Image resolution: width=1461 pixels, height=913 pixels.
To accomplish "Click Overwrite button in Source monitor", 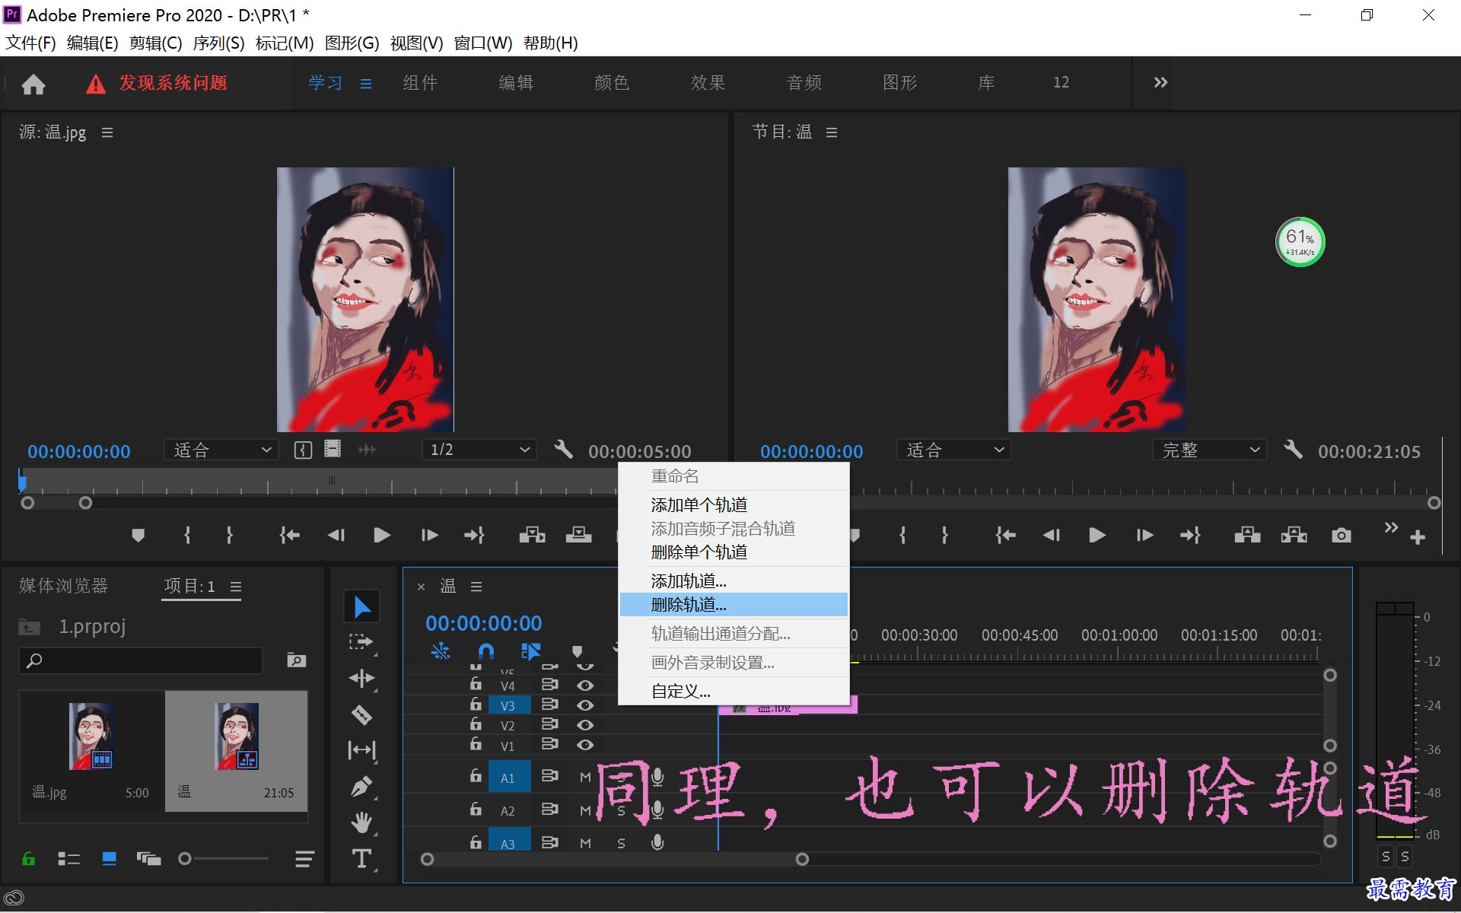I will [x=578, y=536].
